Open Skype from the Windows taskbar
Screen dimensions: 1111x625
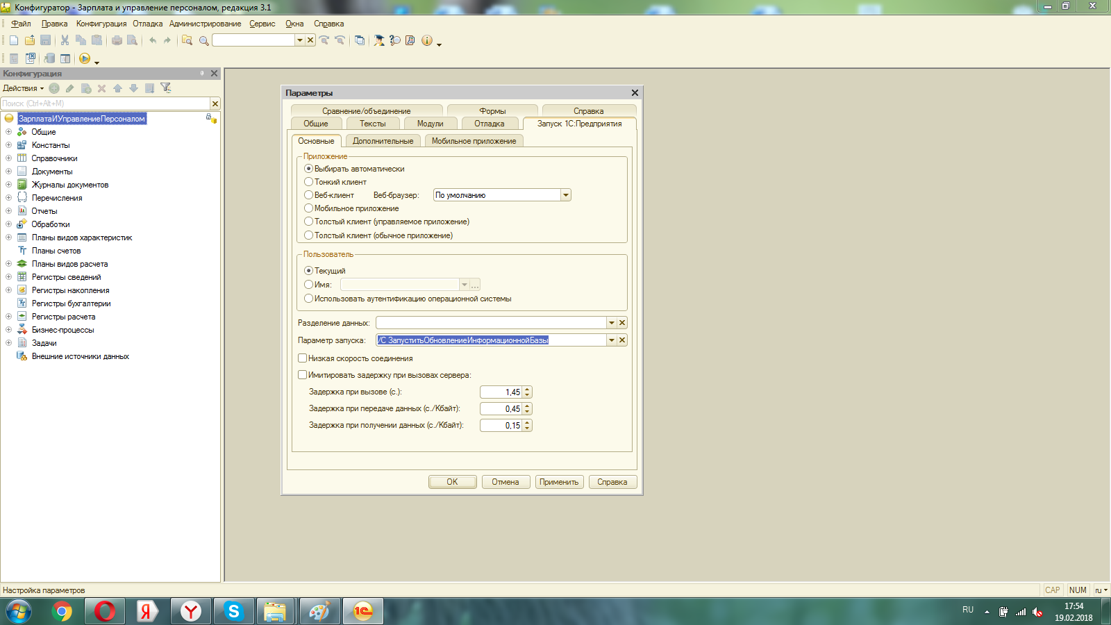point(234,611)
